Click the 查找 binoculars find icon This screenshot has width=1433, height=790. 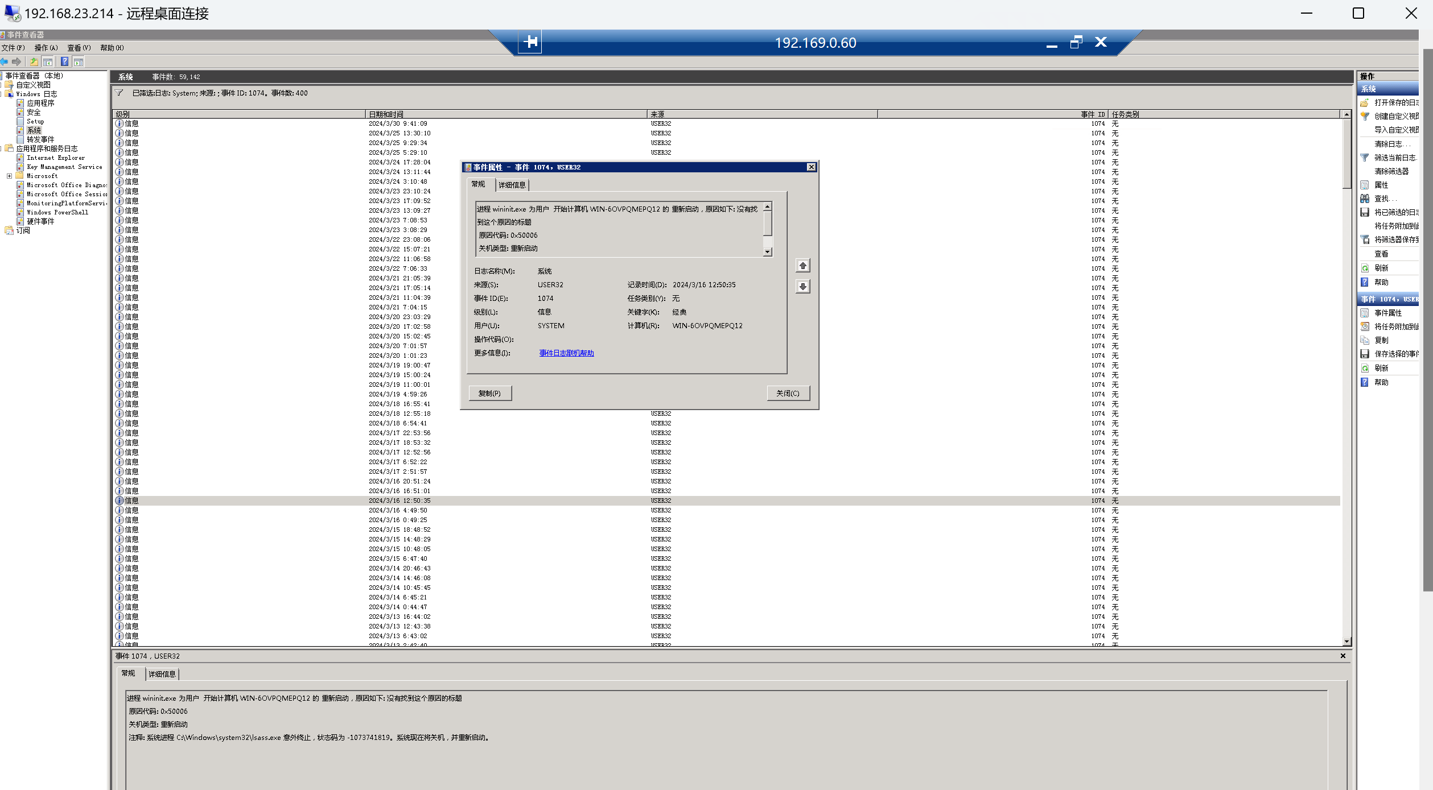tap(1365, 198)
